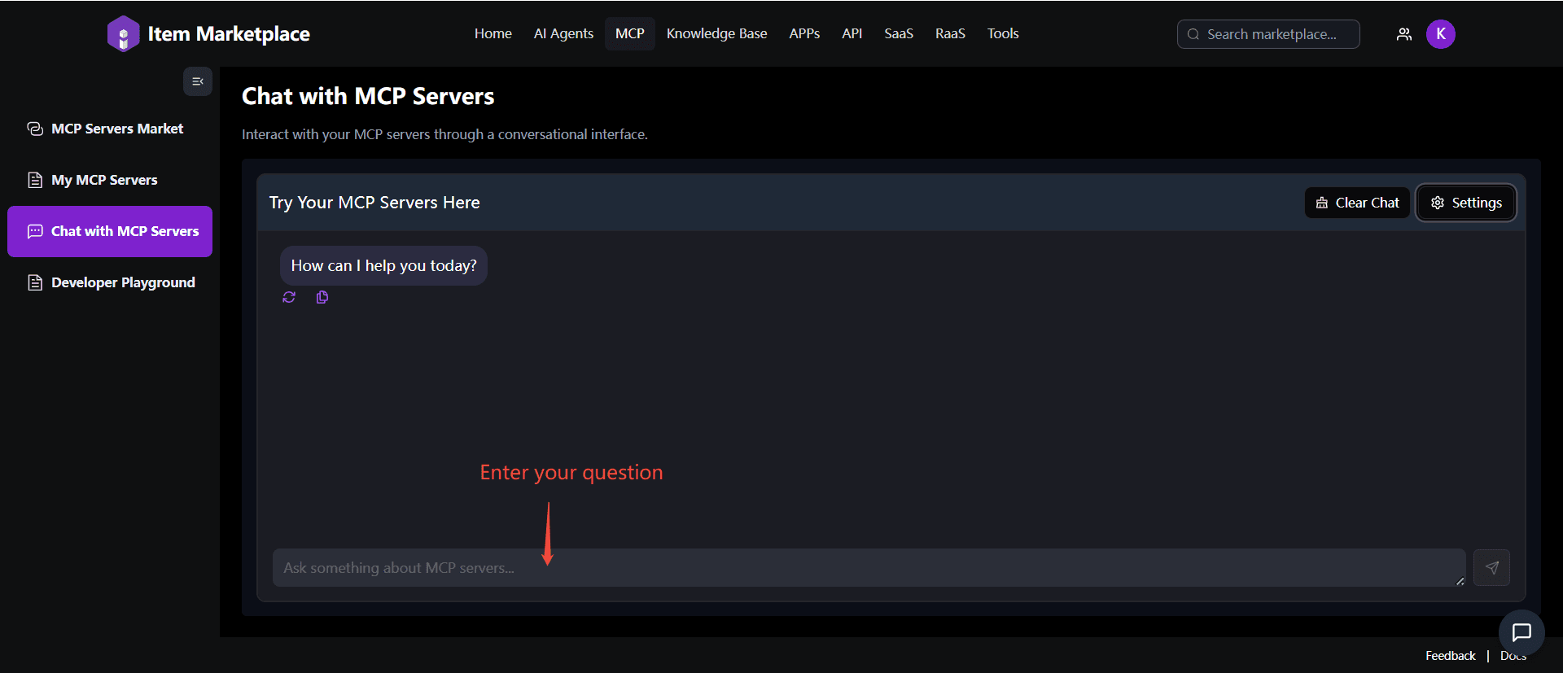Image resolution: width=1563 pixels, height=673 pixels.
Task: Open the K profile avatar
Action: [1441, 34]
